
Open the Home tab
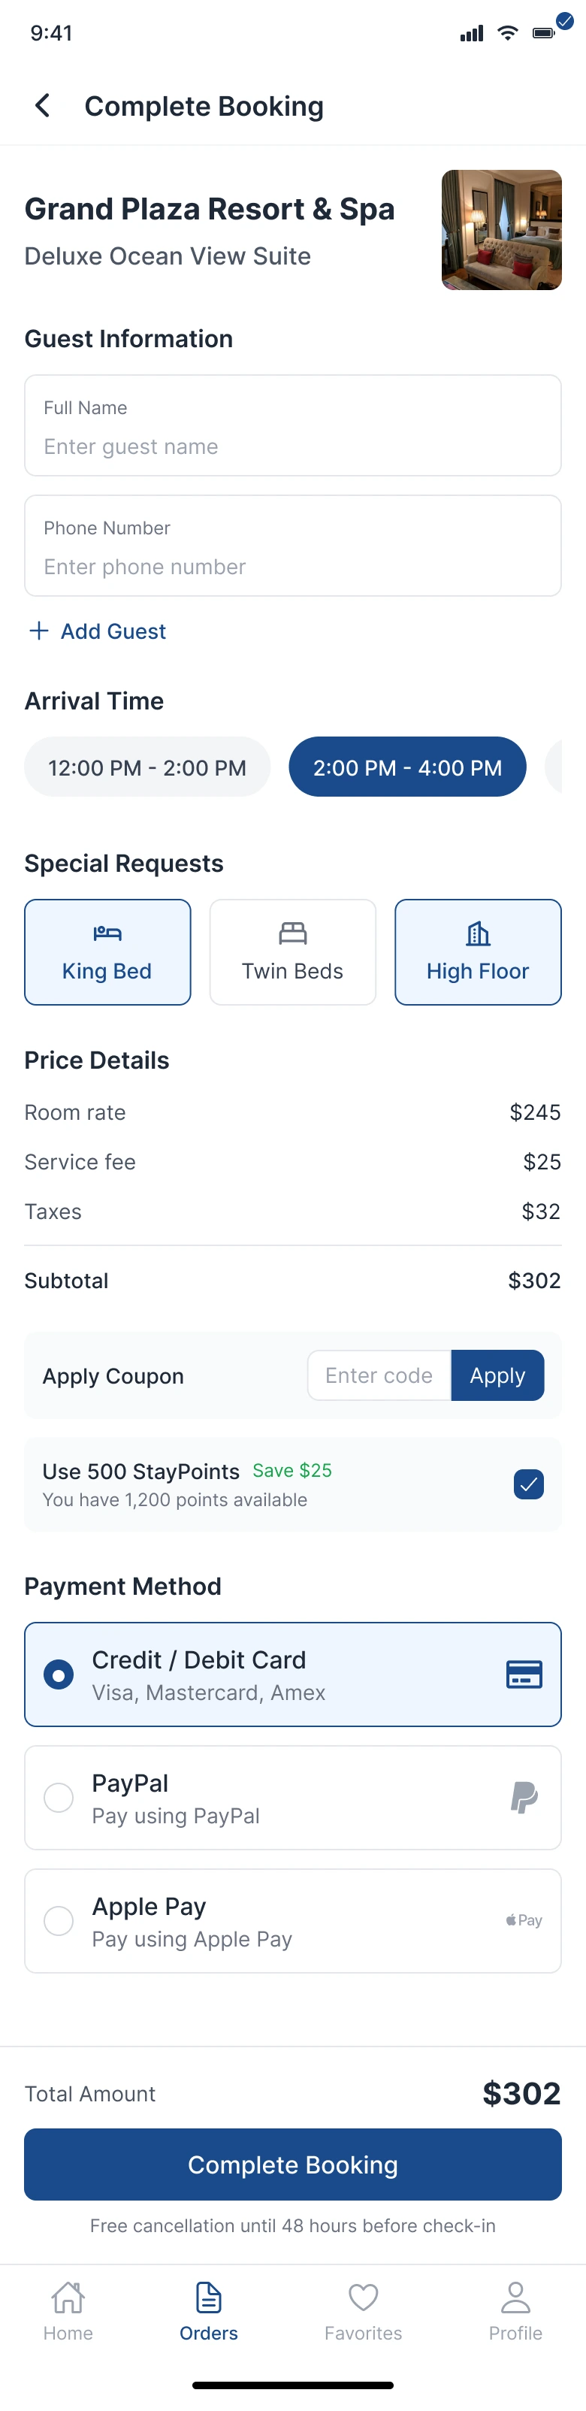click(x=68, y=2310)
